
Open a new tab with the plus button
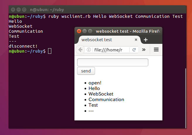146,40
